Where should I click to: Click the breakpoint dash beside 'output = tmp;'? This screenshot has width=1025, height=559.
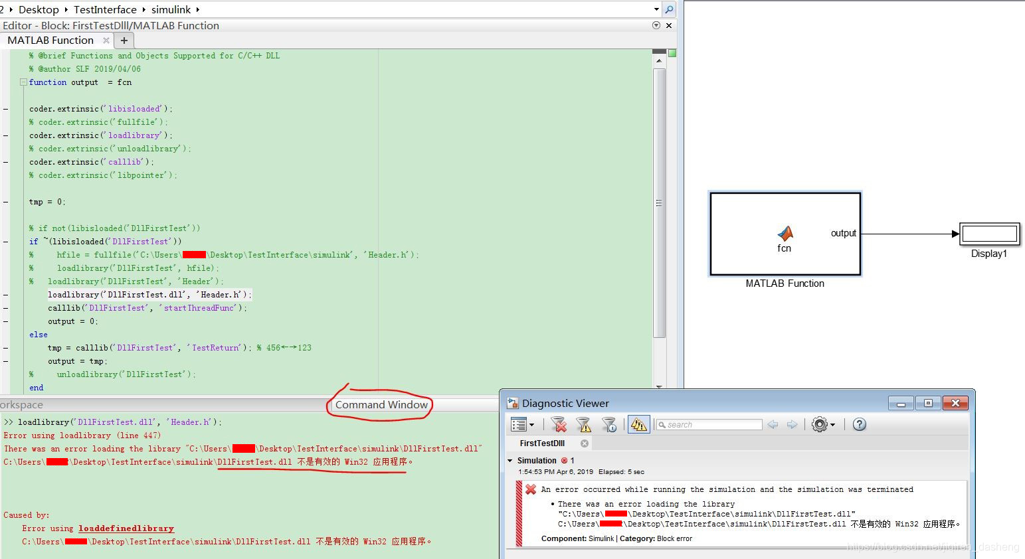5,361
